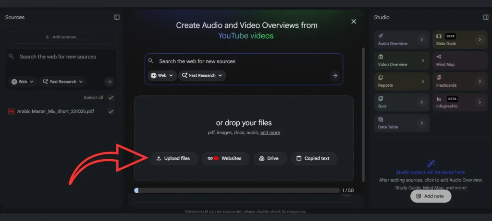The width and height of the screenshot is (492, 221).
Task: Expand Reports options chevron
Action: 423,81
